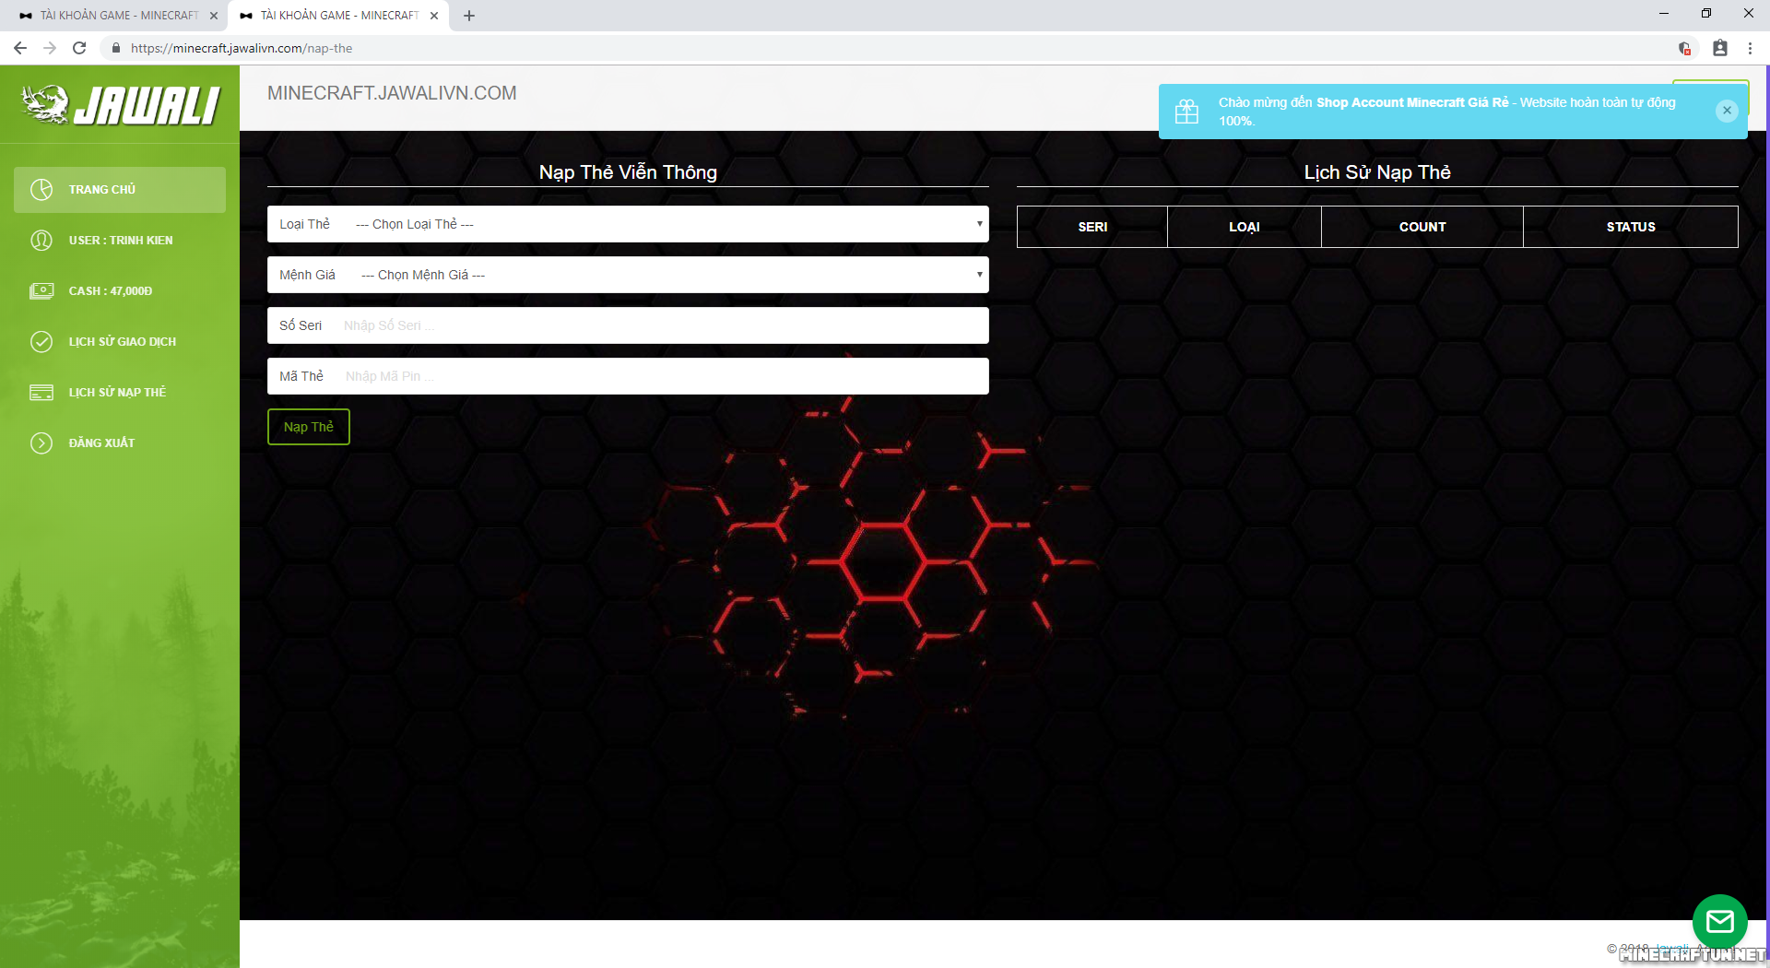Screen dimensions: 1770x968
Task: Click the browser address bar URL
Action: pyautogui.click(x=242, y=48)
